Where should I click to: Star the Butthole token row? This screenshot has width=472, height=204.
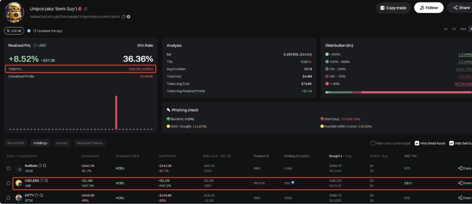(8, 168)
